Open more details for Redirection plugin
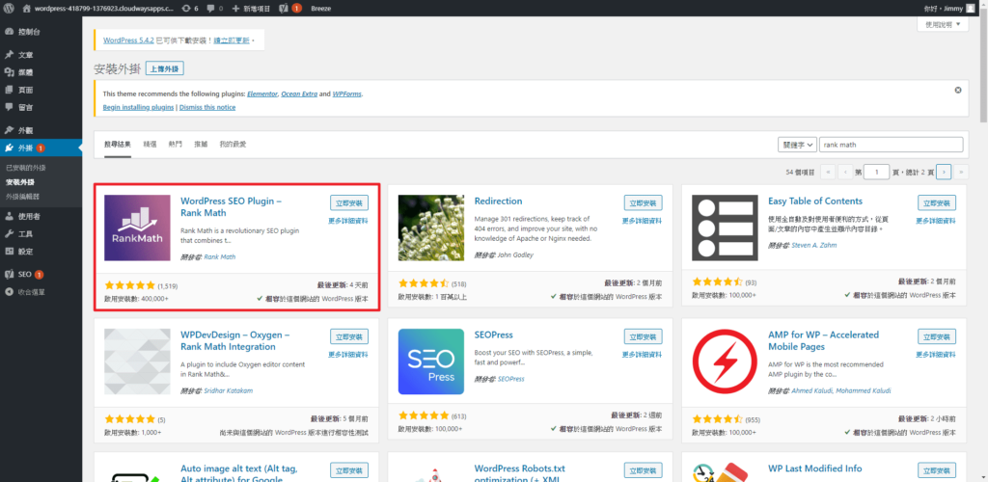The image size is (988, 482). [642, 221]
